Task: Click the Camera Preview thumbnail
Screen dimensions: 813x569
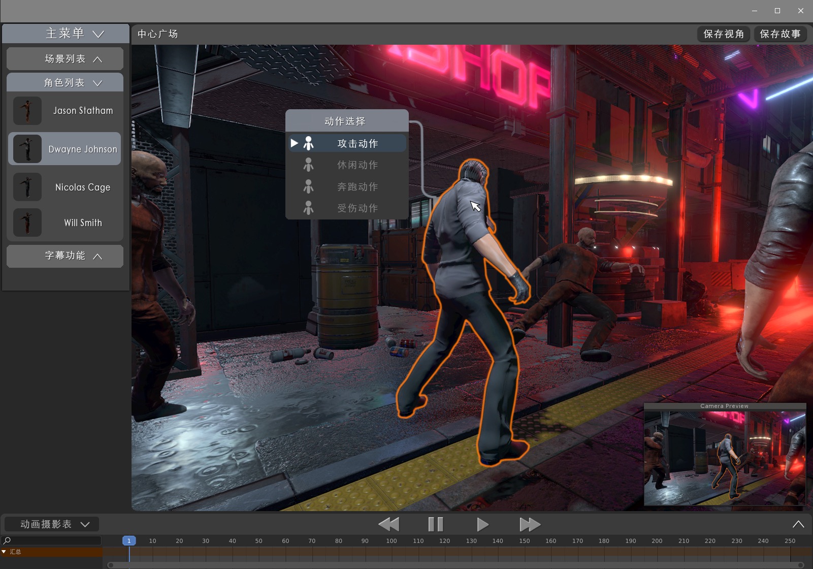Action: click(x=725, y=458)
